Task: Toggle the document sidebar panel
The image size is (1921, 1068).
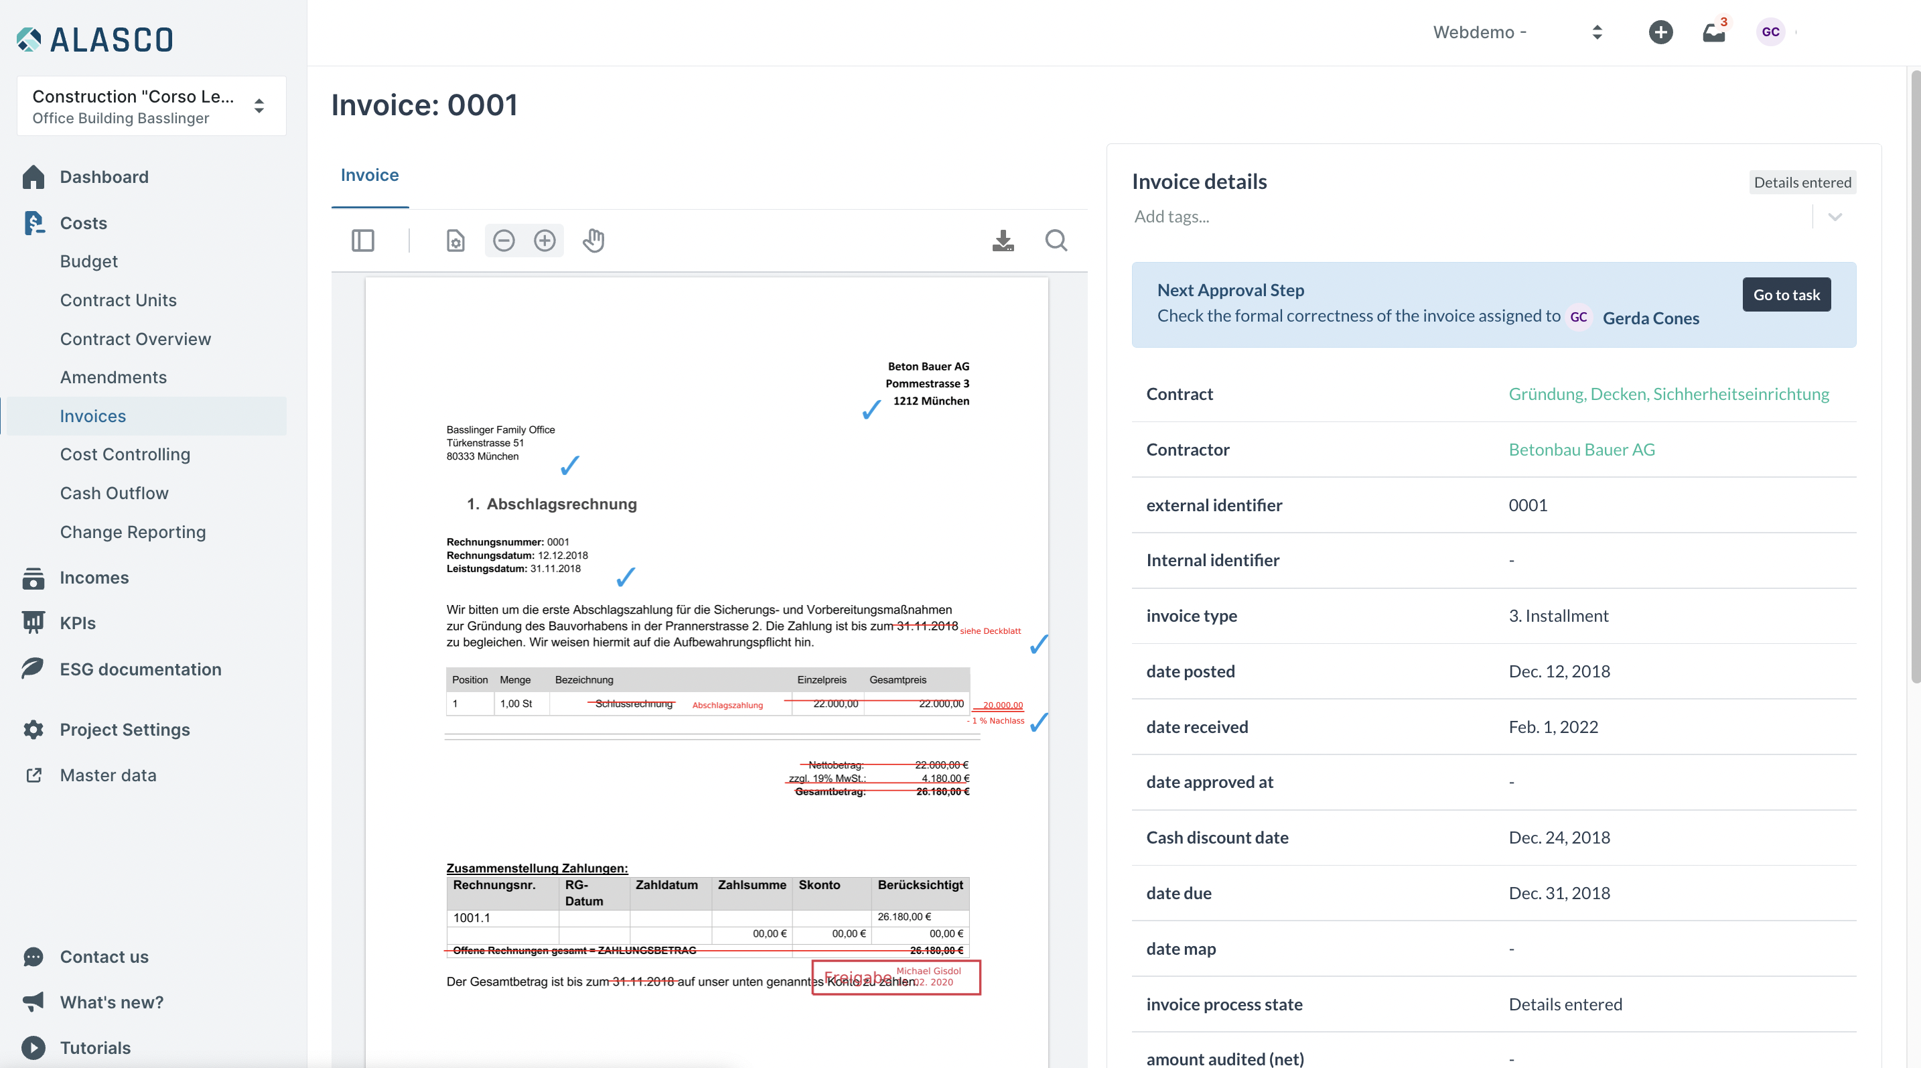Action: click(363, 241)
